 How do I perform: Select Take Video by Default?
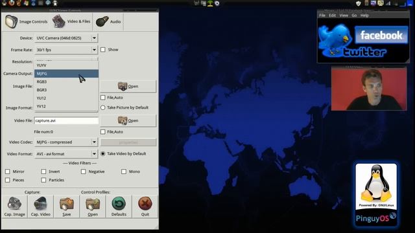(103, 154)
